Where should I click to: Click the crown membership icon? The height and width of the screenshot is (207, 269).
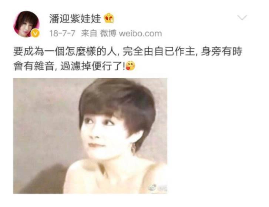point(109,18)
